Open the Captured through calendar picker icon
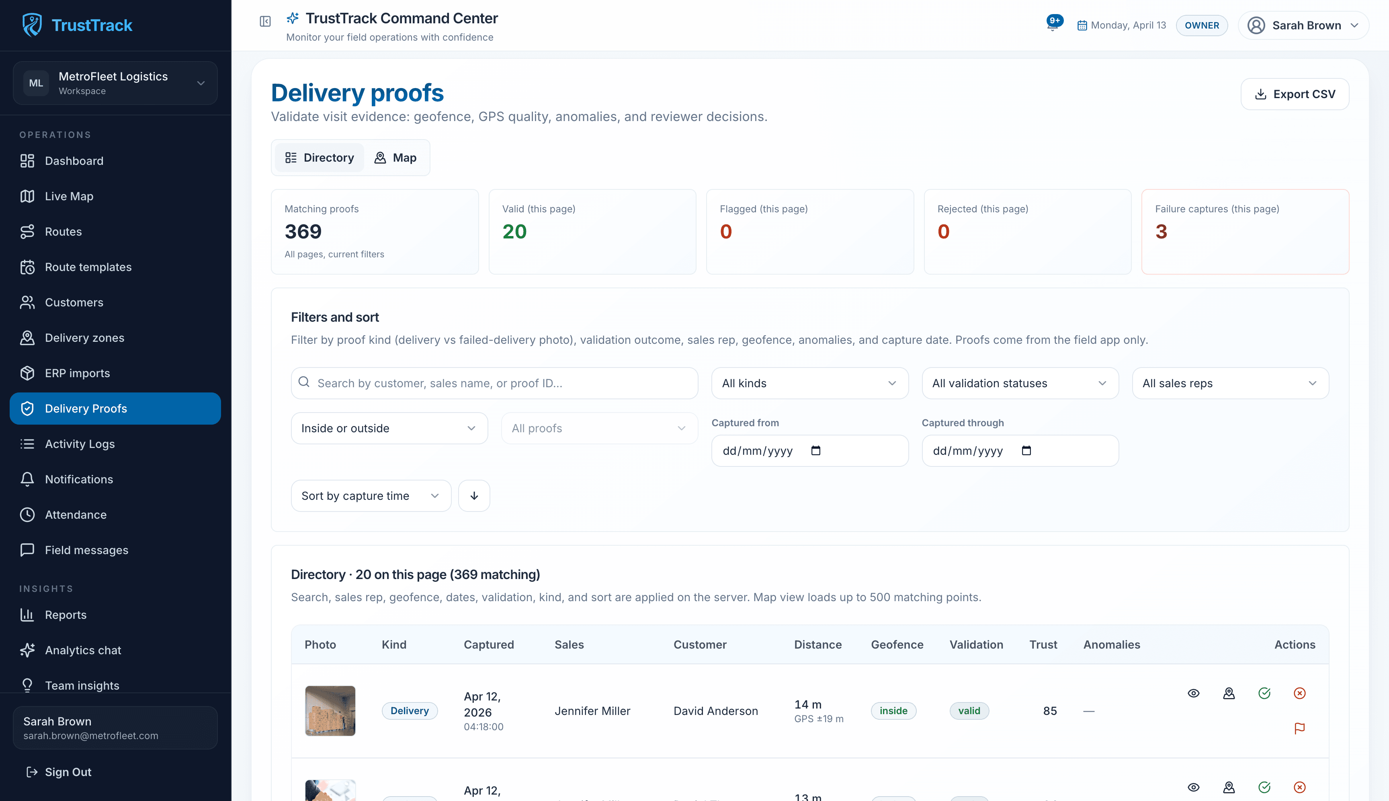This screenshot has width=1389, height=801. pyautogui.click(x=1026, y=450)
